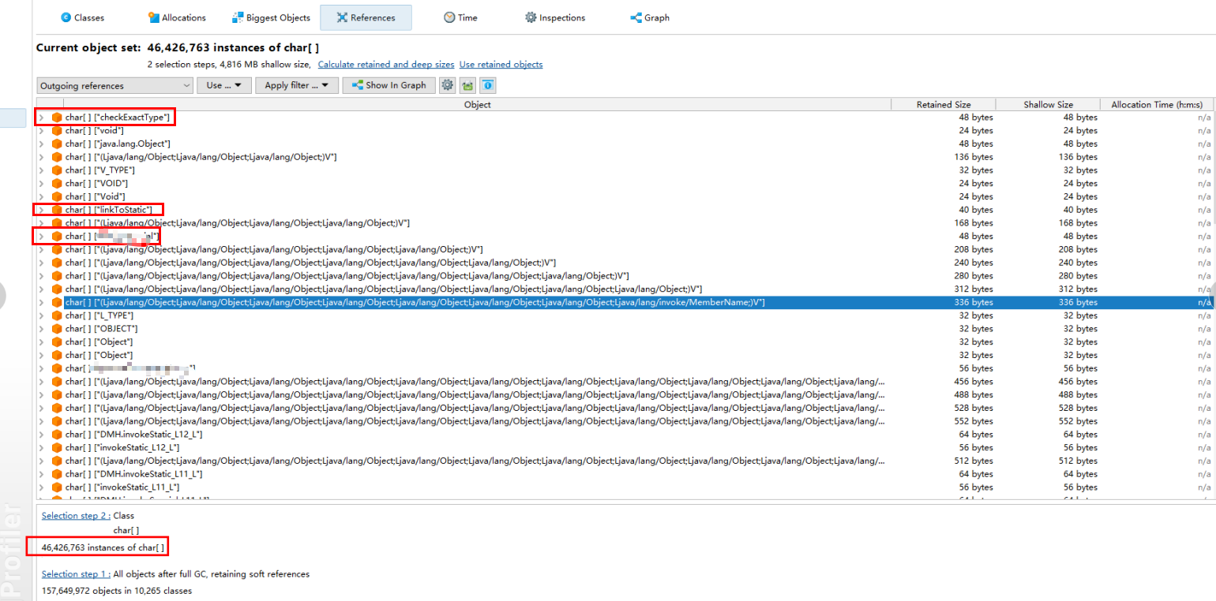The image size is (1216, 601).
Task: Expand the checkExactType char[] row
Action: [x=41, y=118]
